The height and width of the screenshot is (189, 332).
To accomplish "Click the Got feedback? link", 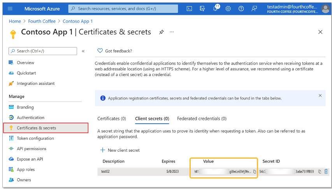I will click(x=119, y=51).
